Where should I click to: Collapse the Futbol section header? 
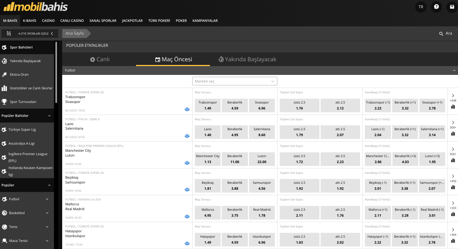(x=454, y=70)
